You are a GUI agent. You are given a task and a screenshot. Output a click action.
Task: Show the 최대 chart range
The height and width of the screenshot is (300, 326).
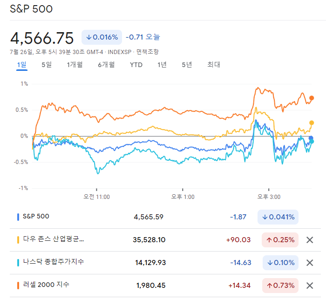(214, 65)
